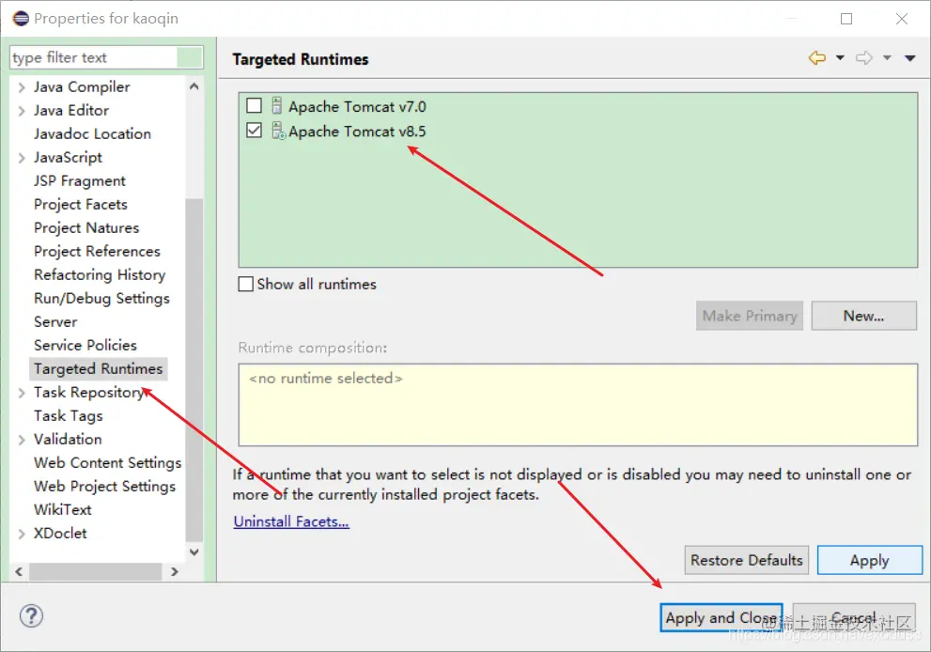
Task: Expand the Task Repository tree node
Action: pos(22,393)
